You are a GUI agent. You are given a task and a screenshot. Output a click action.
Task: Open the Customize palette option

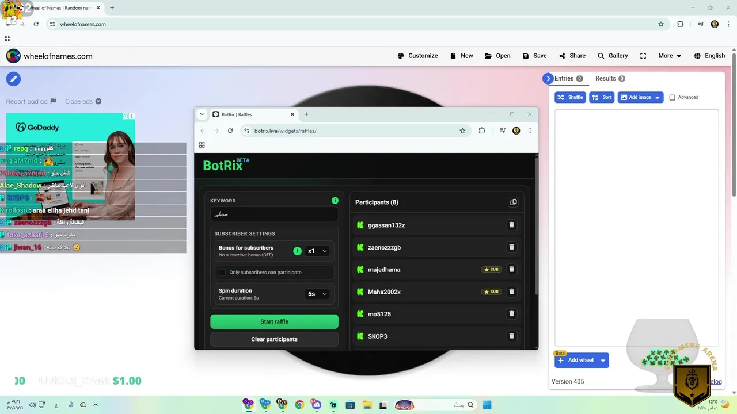coord(417,56)
